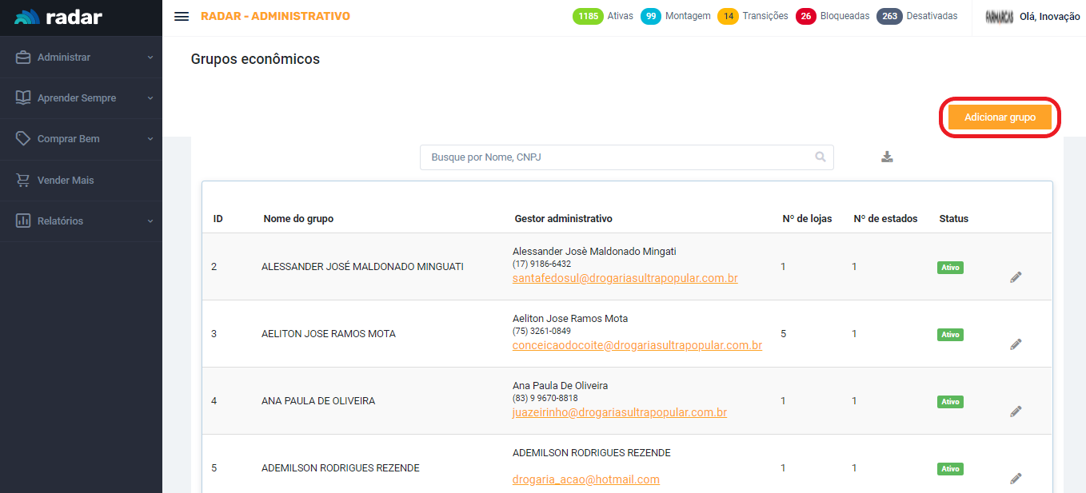1086x493 pixels.
Task: Expand the Administrar sidebar menu
Action: (x=81, y=58)
